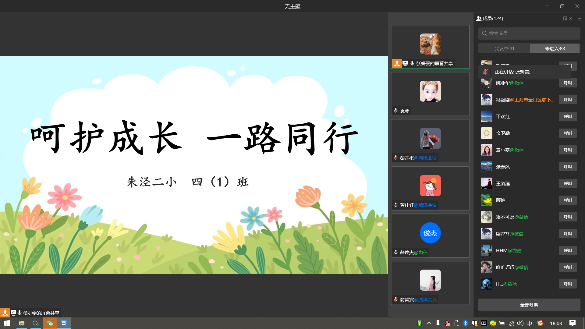Click the battery tray icon
Viewport: 585px width, 329px height.
[502, 323]
